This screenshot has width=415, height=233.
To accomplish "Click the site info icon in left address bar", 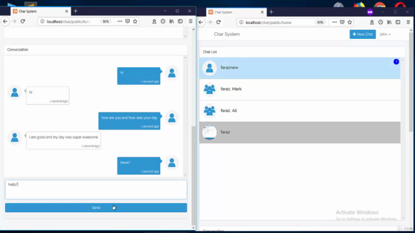I will [x=42, y=21].
